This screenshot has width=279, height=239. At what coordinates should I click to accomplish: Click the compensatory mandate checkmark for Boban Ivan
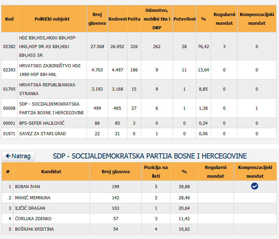(x=255, y=186)
